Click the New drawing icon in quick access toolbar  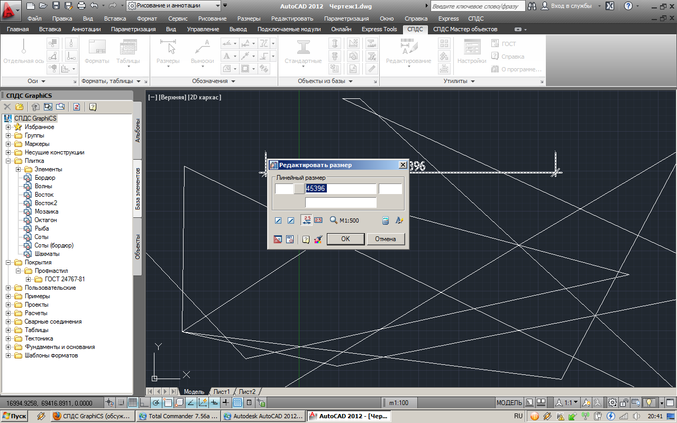(30, 6)
